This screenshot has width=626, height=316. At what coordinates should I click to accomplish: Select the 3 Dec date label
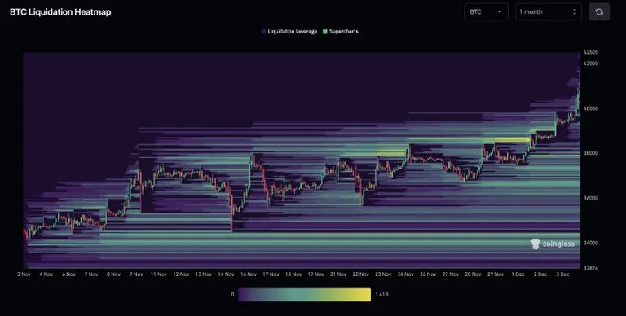click(563, 274)
